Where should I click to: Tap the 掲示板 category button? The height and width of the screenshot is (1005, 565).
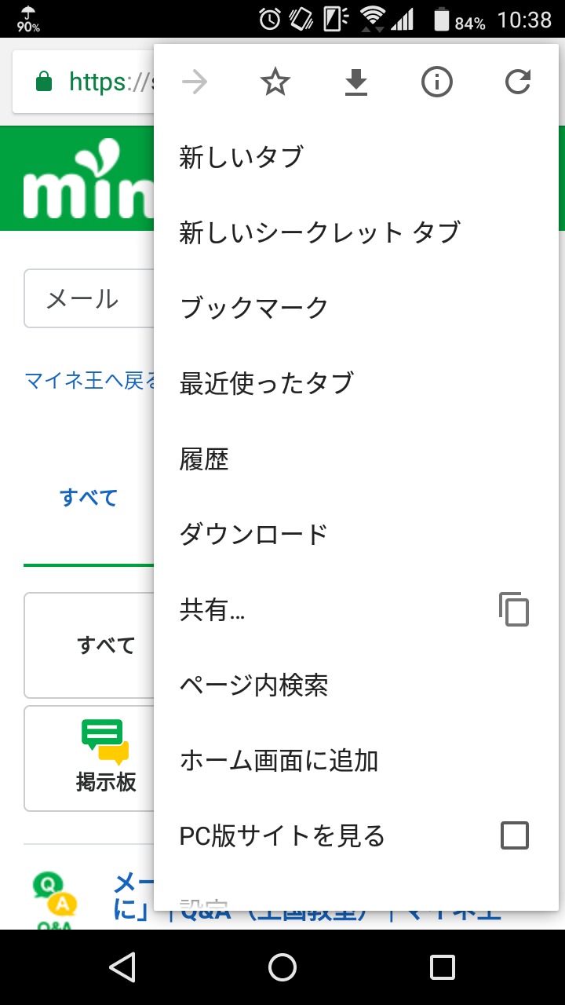[89, 758]
